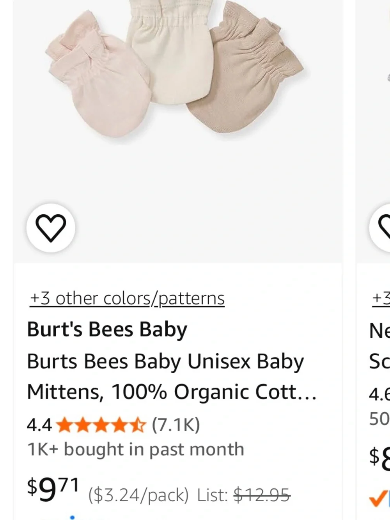The image size is (390, 520).
Task: Tap the heart icon on Burt's Bees mittens
Action: pyautogui.click(x=51, y=228)
